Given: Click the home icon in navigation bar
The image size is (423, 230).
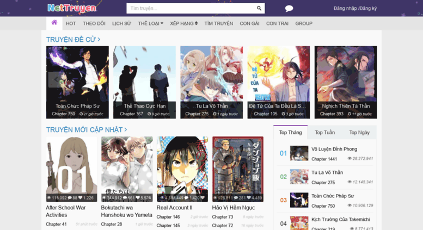Looking at the screenshot, I should pyautogui.click(x=54, y=23).
